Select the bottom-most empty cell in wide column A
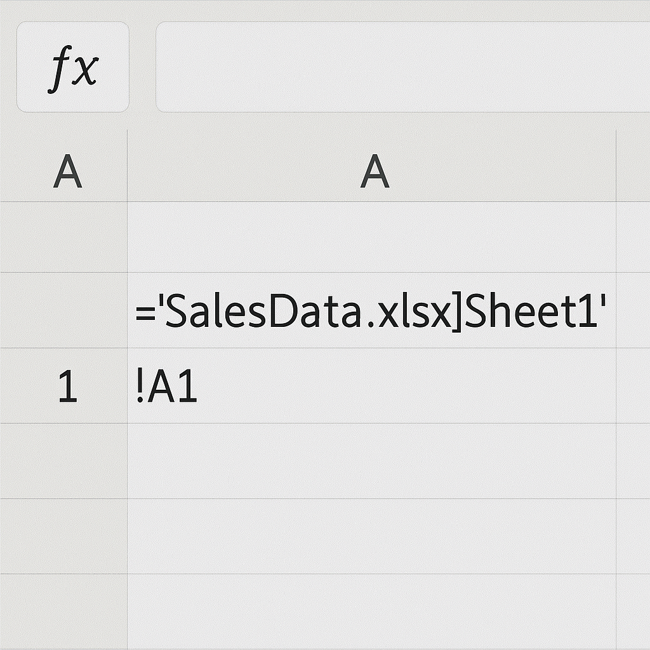The height and width of the screenshot is (650, 650). [372, 611]
